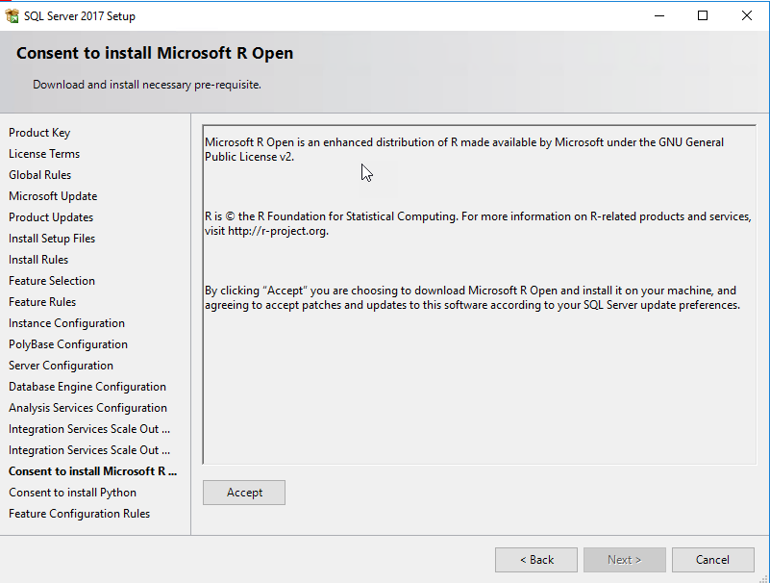The image size is (770, 583).
Task: Go to Instance Configuration step
Action: pos(66,323)
